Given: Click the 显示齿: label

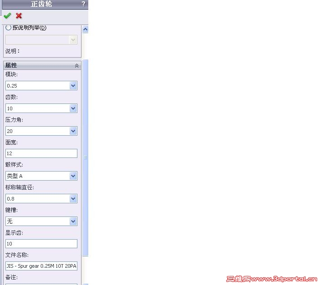Looking at the screenshot, I should 14,233.
